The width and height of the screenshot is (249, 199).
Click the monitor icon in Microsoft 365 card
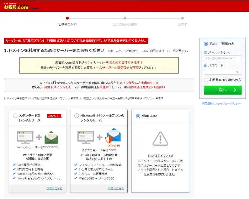click(x=86, y=137)
